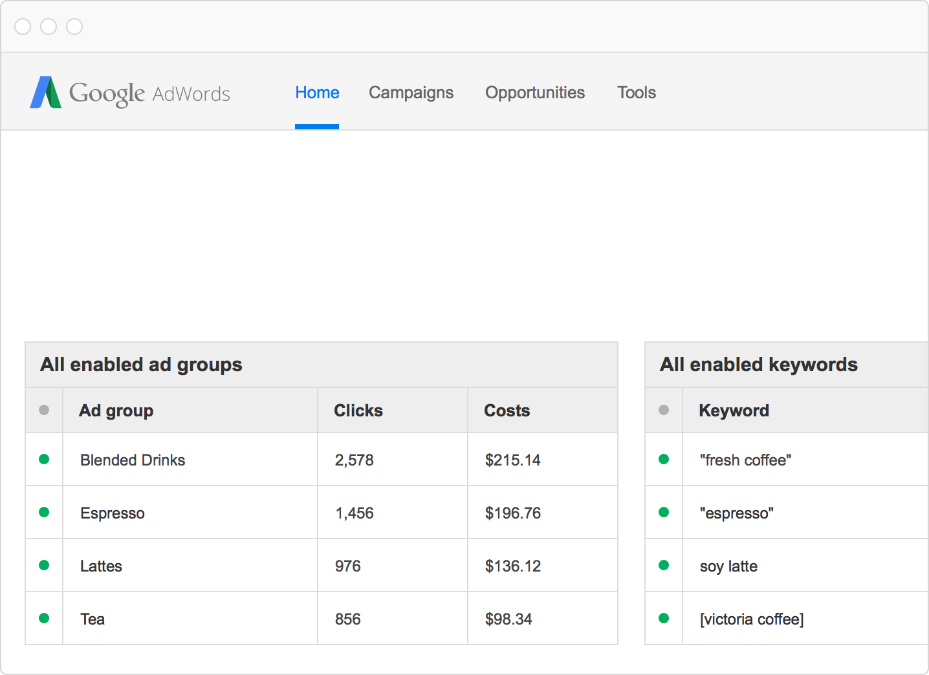
Task: Sort by Costs column header
Action: (x=507, y=411)
